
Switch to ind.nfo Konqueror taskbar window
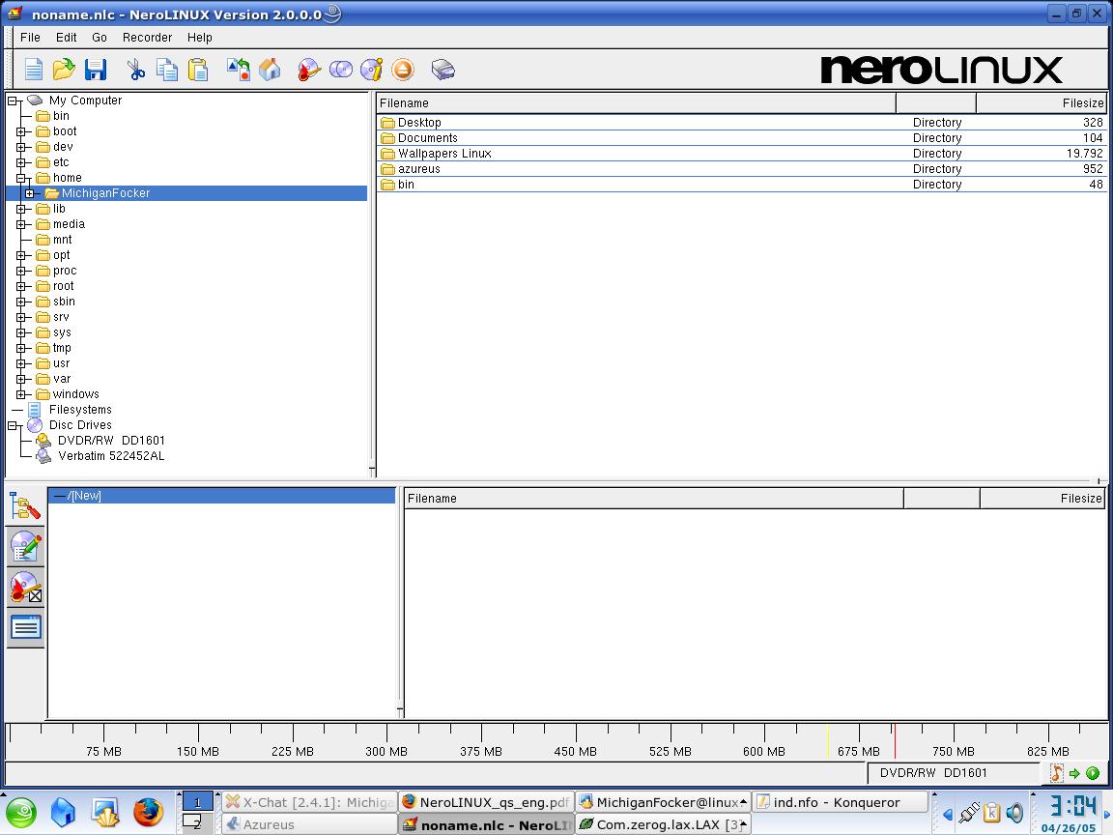point(840,802)
